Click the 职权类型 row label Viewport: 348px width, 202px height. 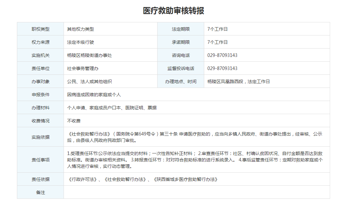[x=41, y=29]
